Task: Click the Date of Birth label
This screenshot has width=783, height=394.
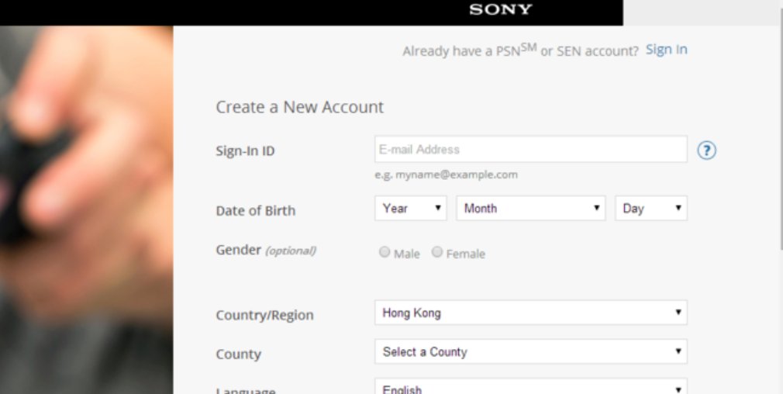Action: click(256, 211)
